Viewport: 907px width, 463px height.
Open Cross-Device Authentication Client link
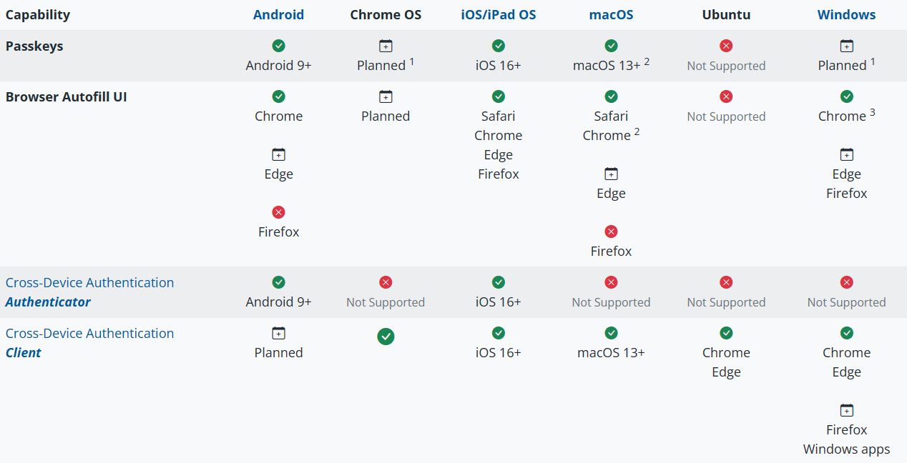pos(89,343)
